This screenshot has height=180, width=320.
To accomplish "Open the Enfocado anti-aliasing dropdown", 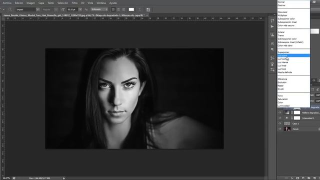I will (99, 9).
